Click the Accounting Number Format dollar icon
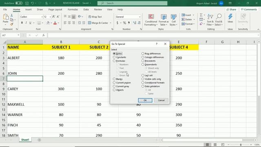 coord(117,23)
